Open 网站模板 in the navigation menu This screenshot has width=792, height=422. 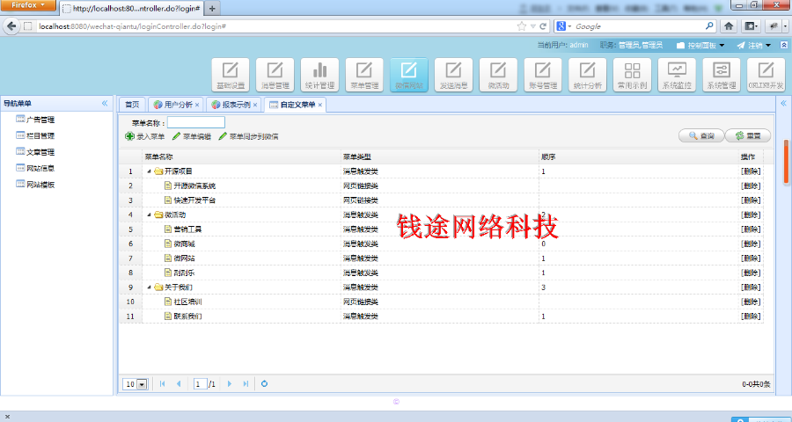(35, 185)
